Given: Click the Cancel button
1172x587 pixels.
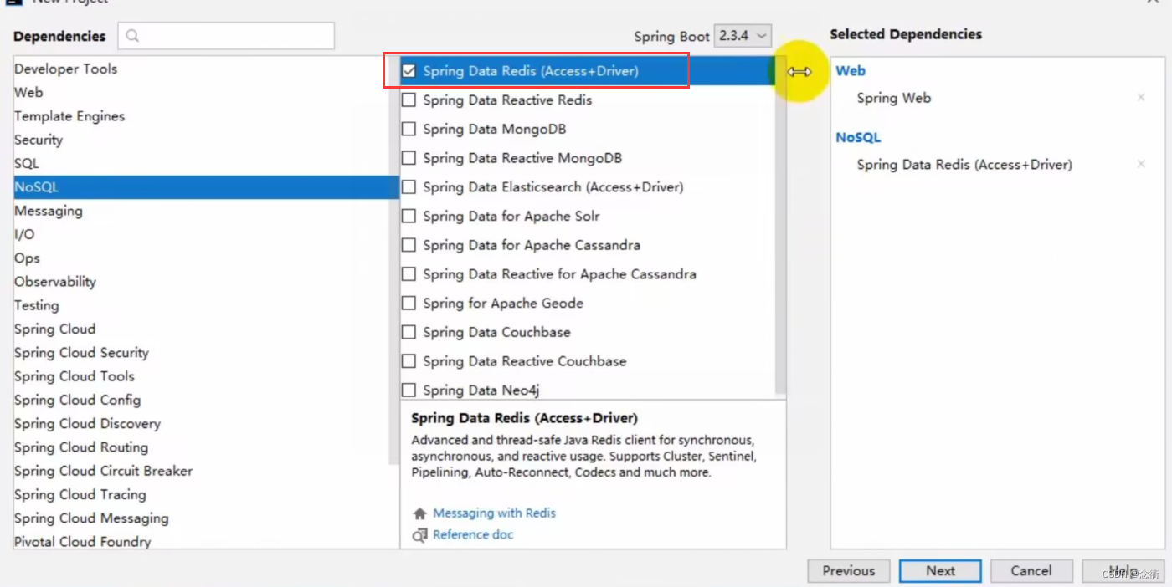Looking at the screenshot, I should click(1031, 571).
